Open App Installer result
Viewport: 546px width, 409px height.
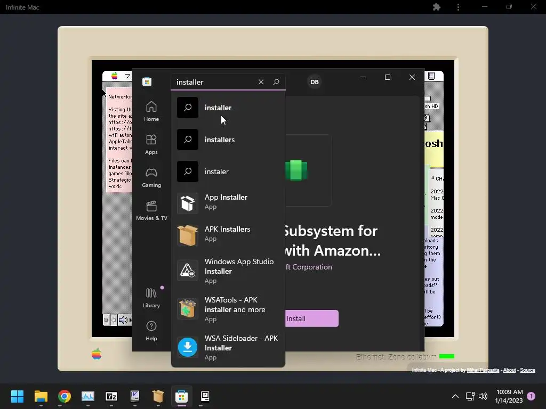228,203
